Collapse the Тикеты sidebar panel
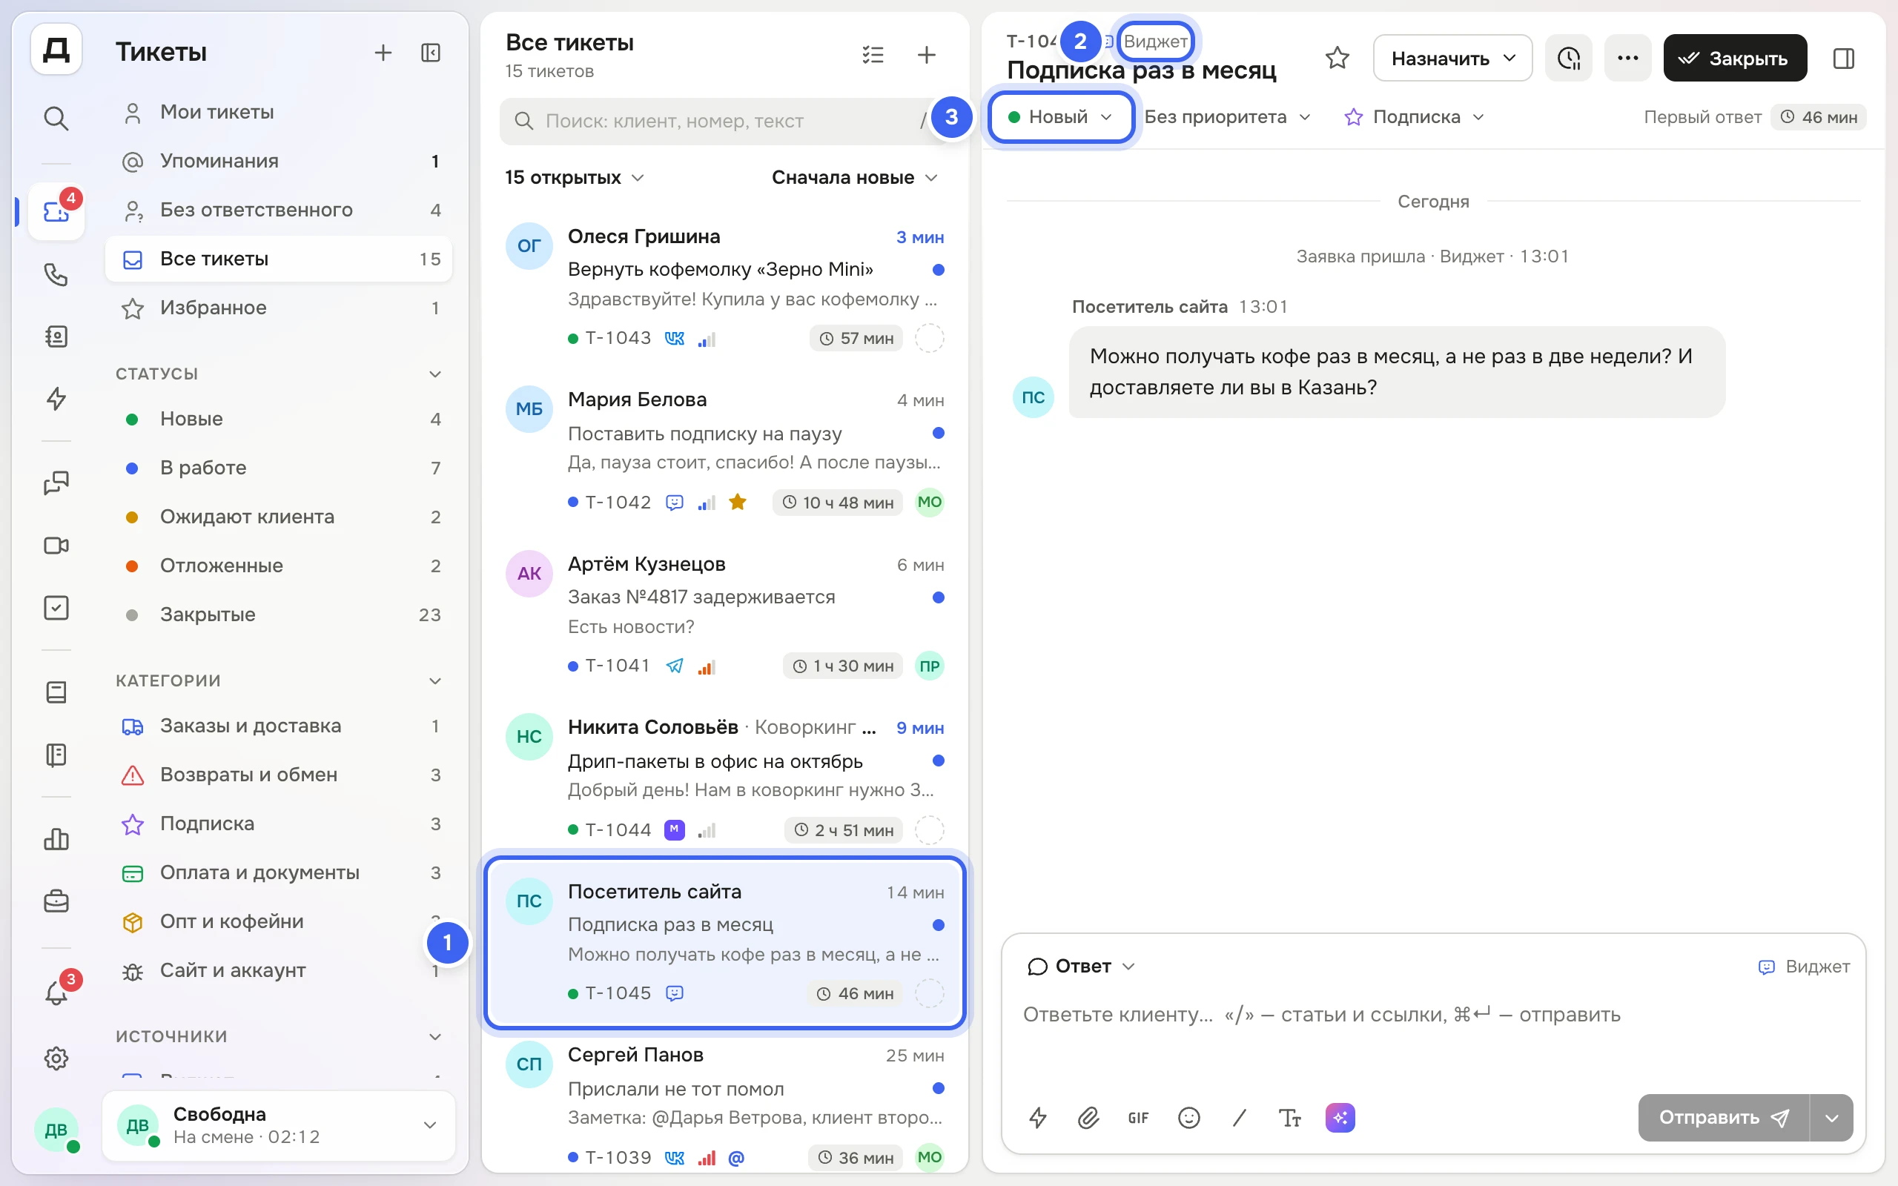This screenshot has height=1186, width=1898. [431, 53]
